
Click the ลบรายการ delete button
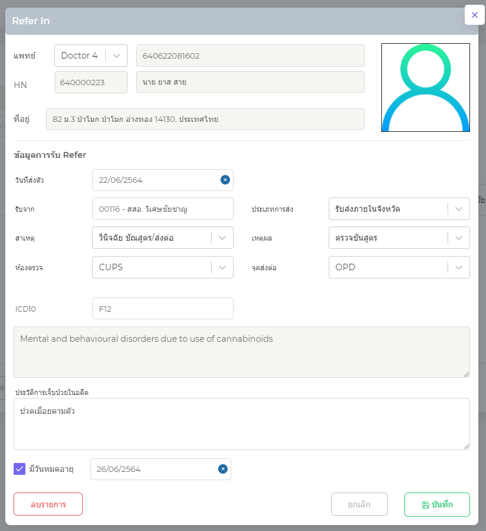[48, 504]
